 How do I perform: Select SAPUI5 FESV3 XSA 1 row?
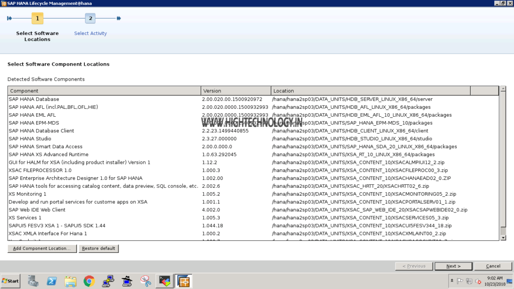253,225
